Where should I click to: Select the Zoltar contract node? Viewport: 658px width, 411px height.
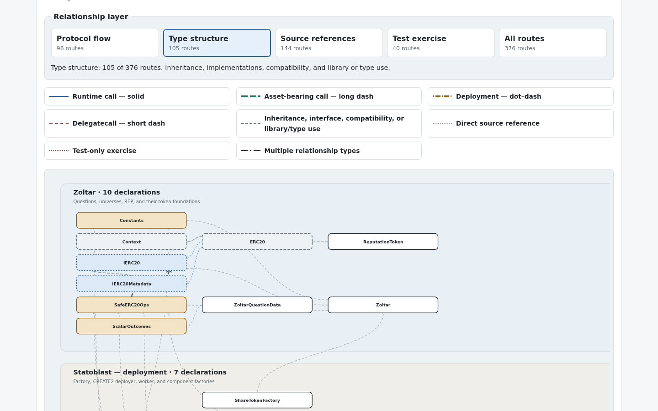(x=383, y=305)
